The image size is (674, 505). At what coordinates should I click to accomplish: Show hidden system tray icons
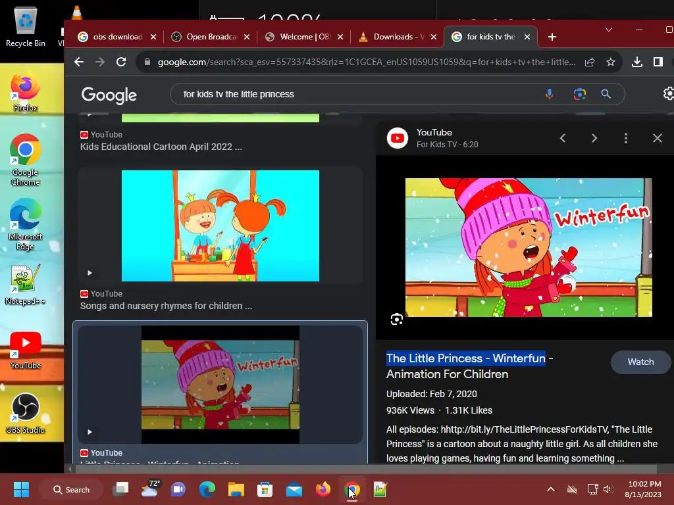(x=551, y=489)
